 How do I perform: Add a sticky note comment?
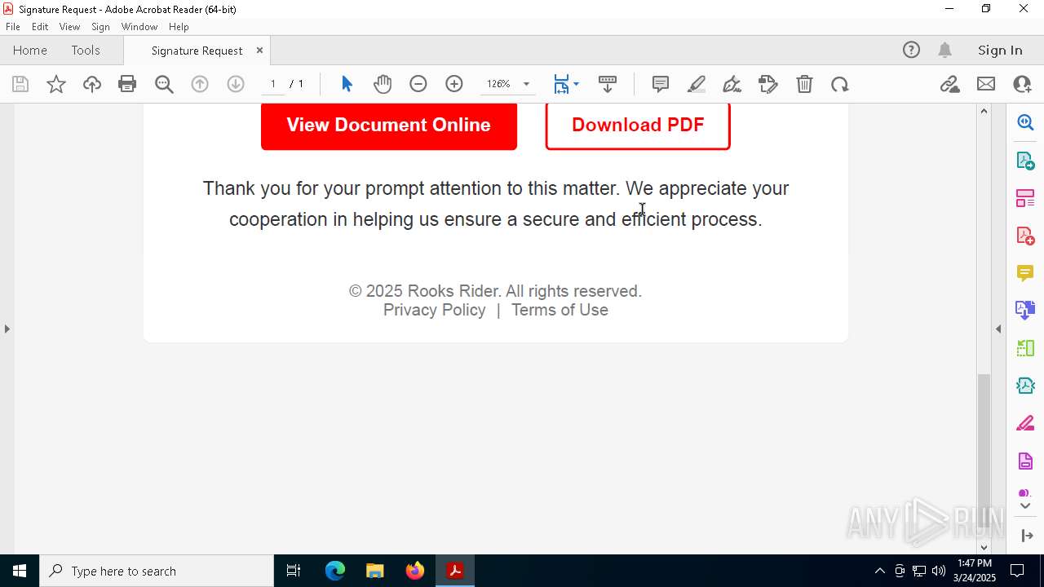(x=661, y=84)
